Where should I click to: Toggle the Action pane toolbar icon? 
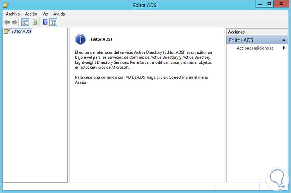pyautogui.click(x=53, y=22)
